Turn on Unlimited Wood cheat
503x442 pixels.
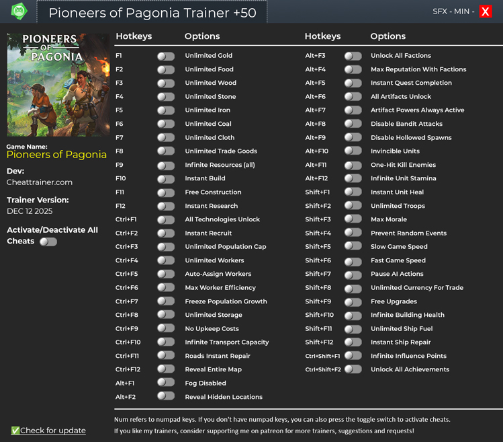[165, 83]
